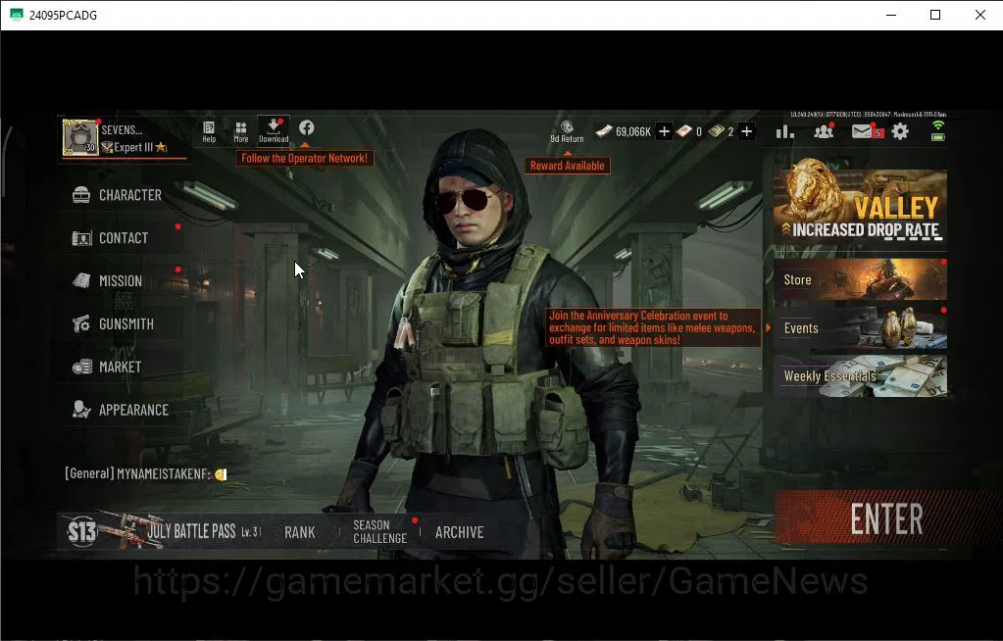
Task: Open the mail inbox icon
Action: [862, 131]
